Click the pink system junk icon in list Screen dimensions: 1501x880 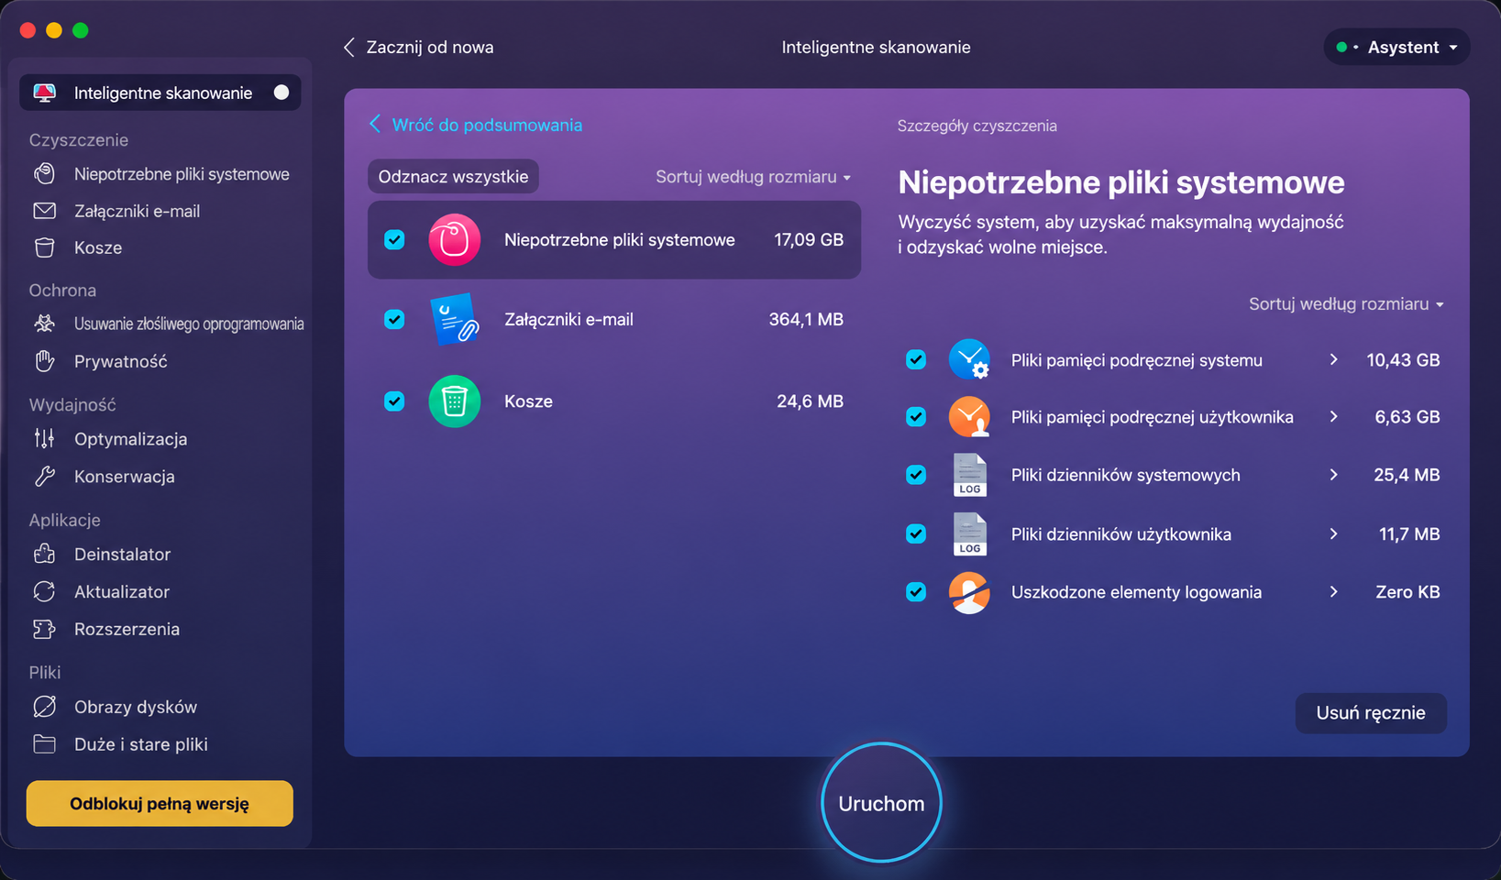point(454,239)
